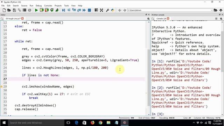The height and width of the screenshot is (126, 224).
Task: Stop the console kernel square icon
Action: 216,19
